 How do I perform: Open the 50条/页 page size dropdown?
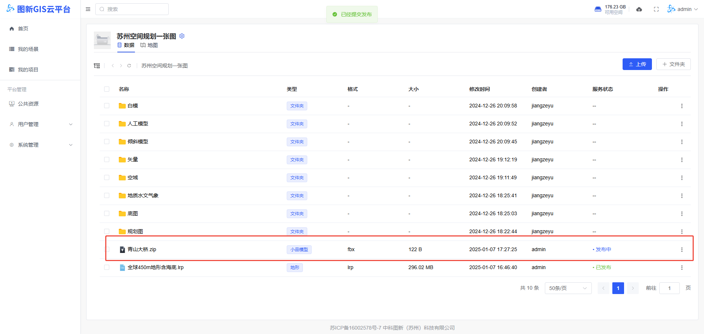click(568, 288)
